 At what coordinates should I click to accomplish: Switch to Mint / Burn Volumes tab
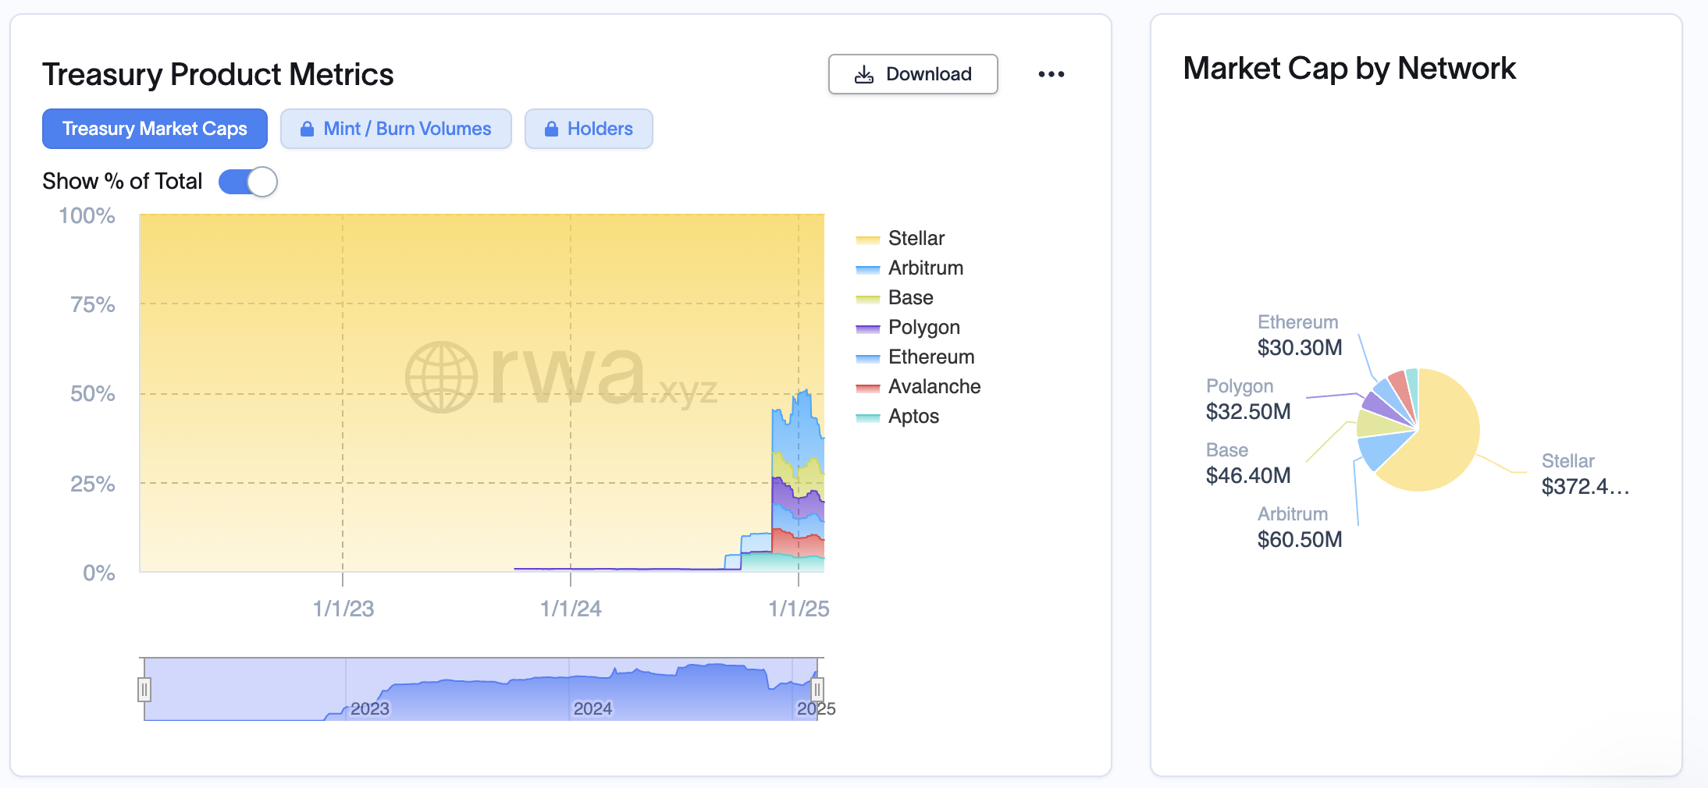(x=407, y=129)
